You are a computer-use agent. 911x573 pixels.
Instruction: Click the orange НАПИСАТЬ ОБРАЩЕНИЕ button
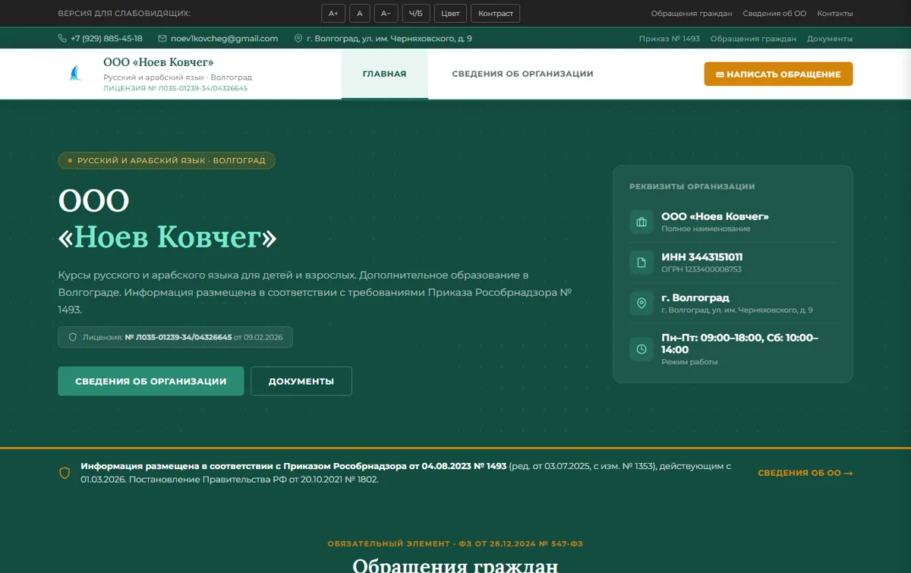tap(778, 74)
